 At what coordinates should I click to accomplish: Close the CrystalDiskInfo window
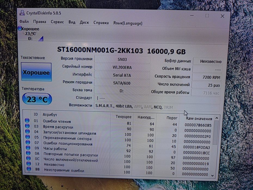click(223, 16)
